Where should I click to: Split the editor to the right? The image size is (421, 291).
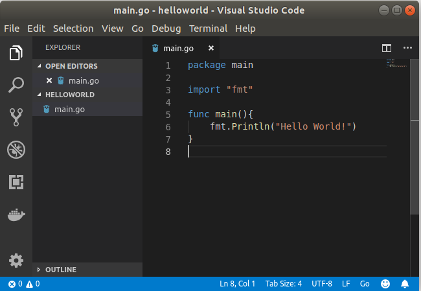[x=387, y=48]
